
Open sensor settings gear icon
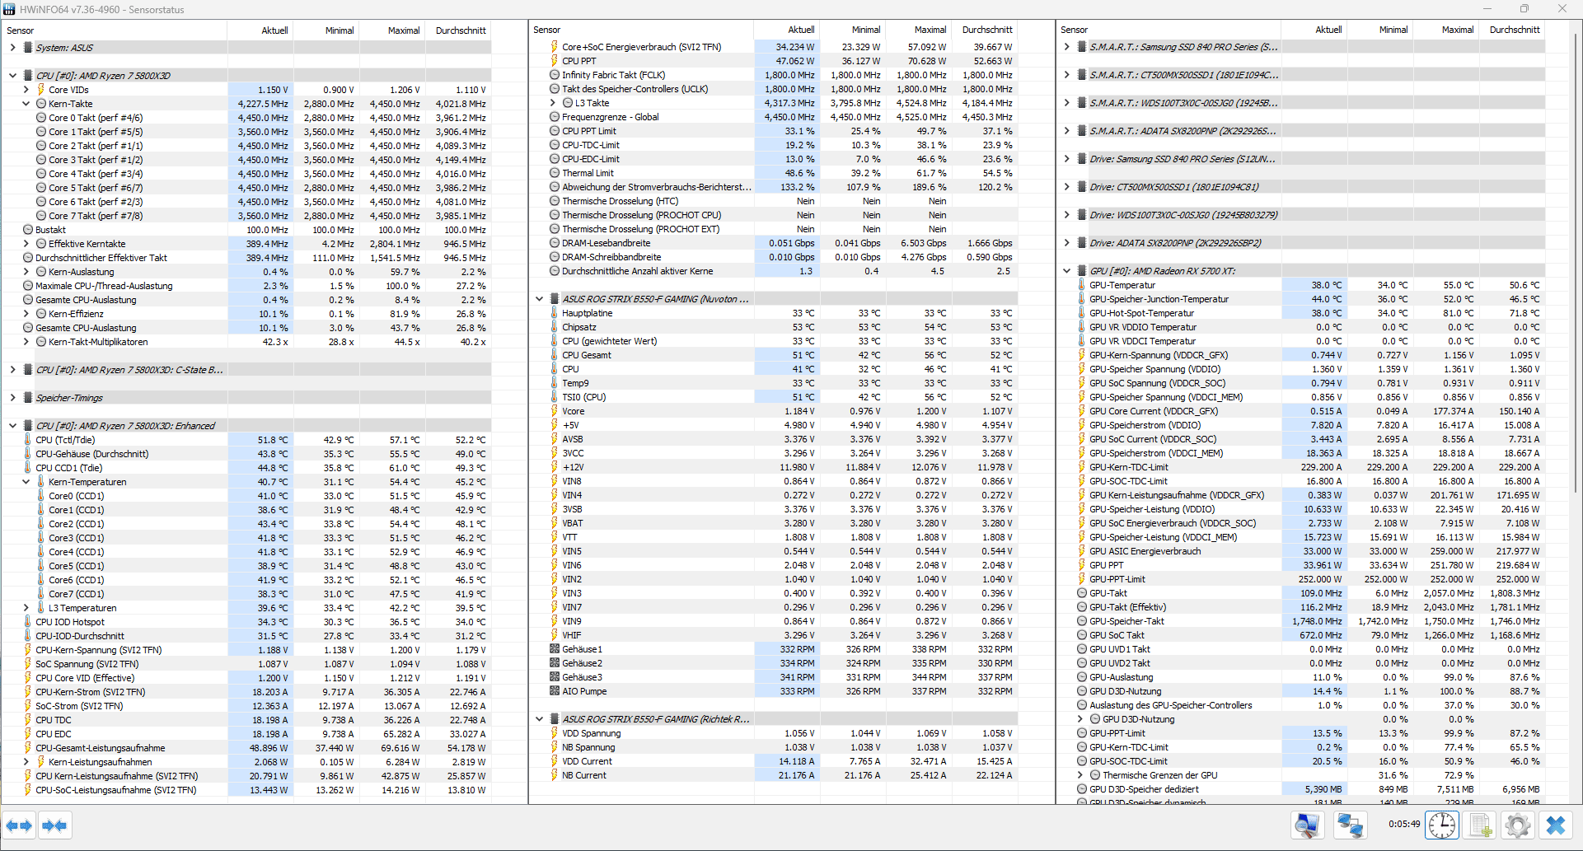coord(1517,825)
